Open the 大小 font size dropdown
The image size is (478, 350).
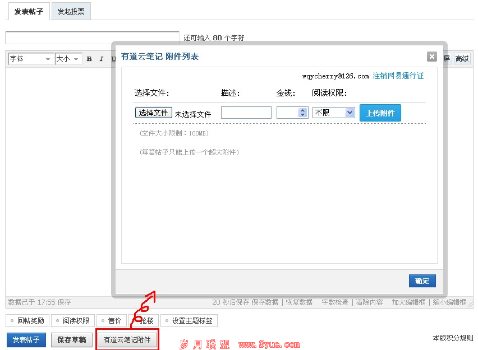pos(68,58)
